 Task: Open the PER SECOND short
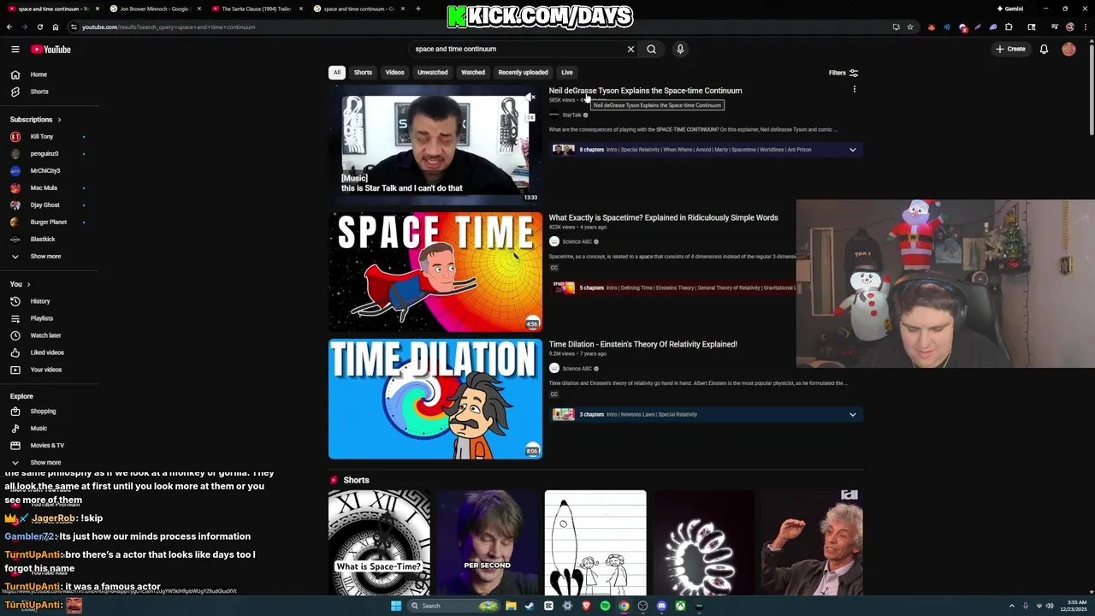[x=487, y=542]
